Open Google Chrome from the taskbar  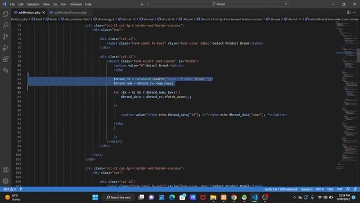[x=234, y=197]
